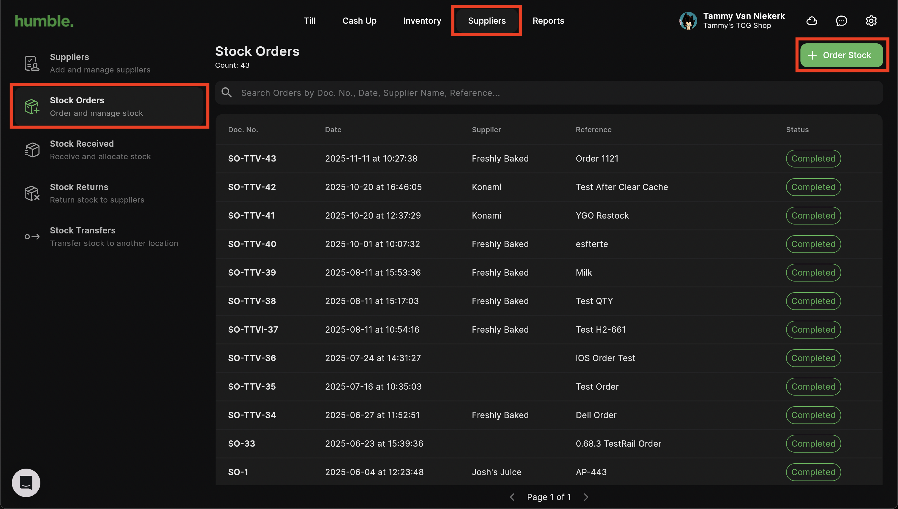The width and height of the screenshot is (898, 509).
Task: Open the support chat bubble widget
Action: pyautogui.click(x=26, y=483)
